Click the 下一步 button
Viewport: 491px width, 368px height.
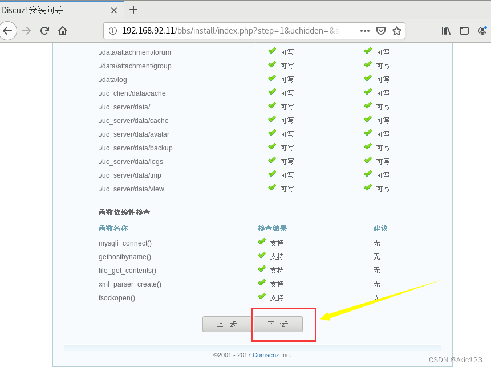[x=278, y=324]
